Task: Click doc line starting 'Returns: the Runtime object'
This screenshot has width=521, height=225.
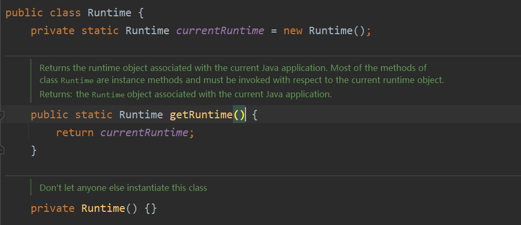Action: pos(186,94)
